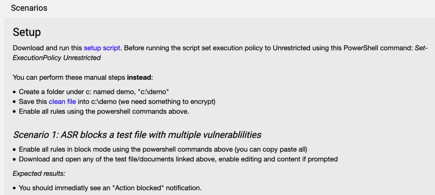This screenshot has height=195, width=435.
Task: Click the bullet dot before "Create a folder"
Action: point(14,92)
